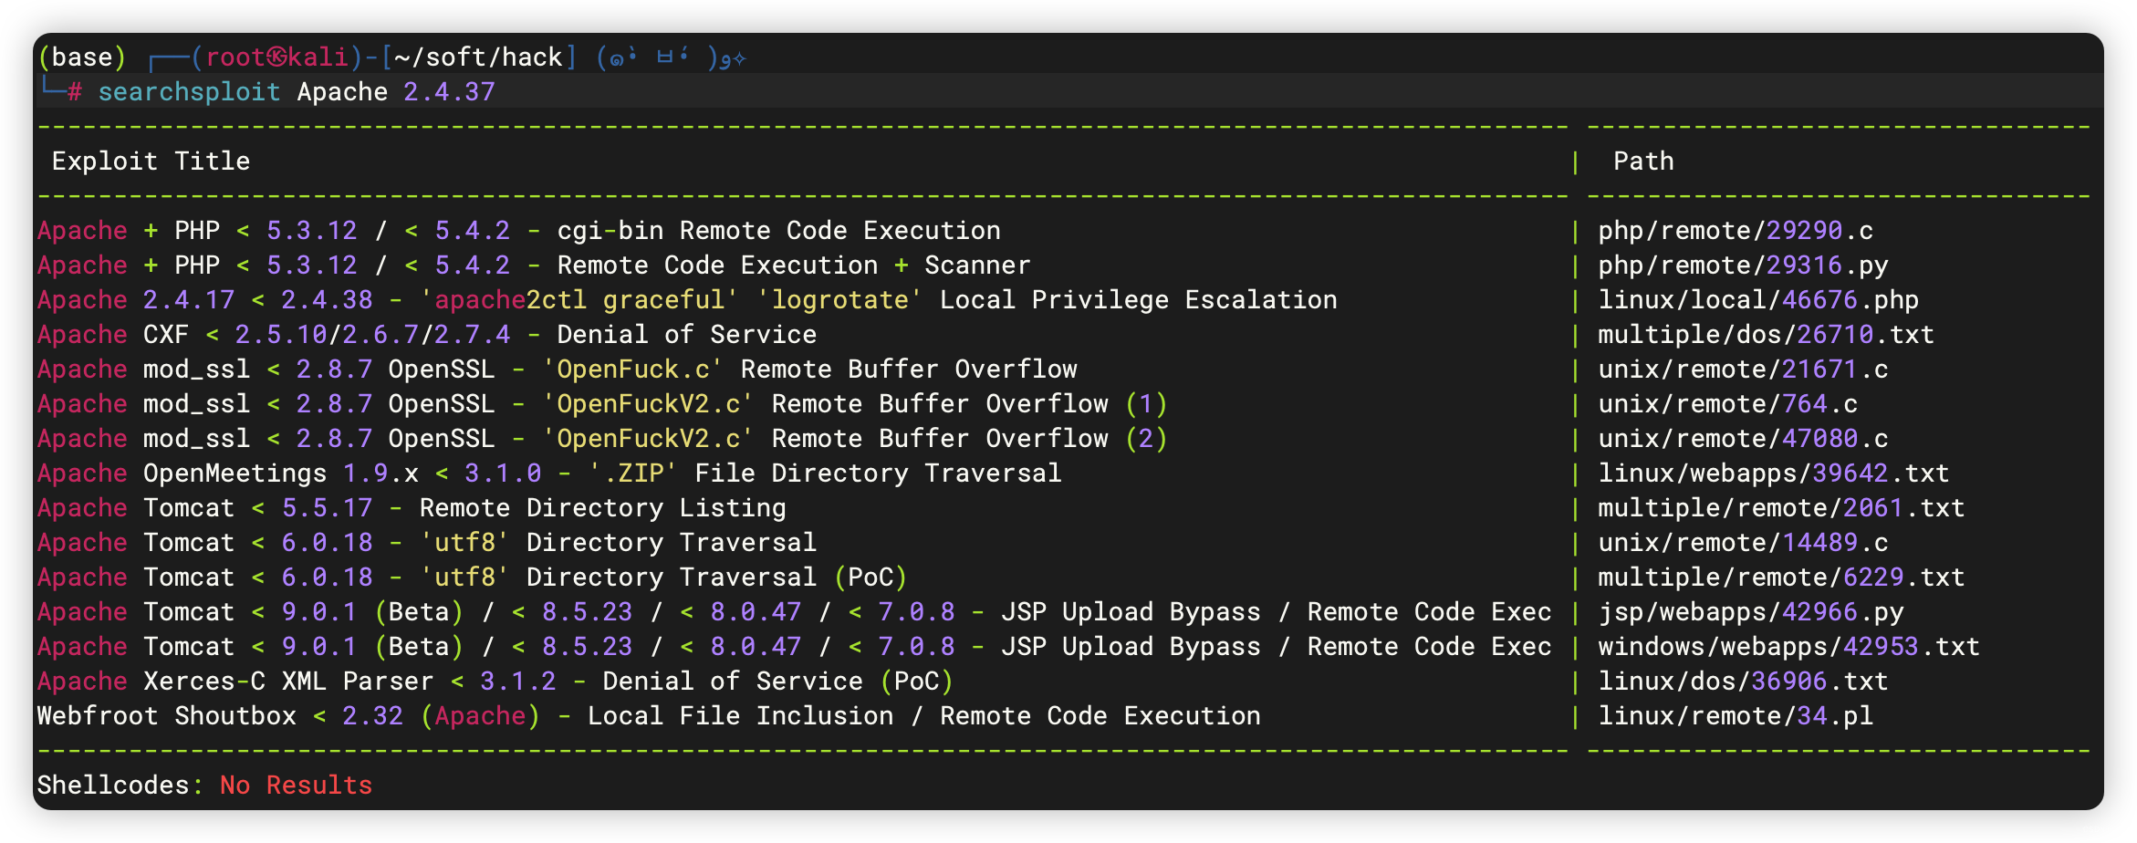Viewport: 2137px width, 843px height.
Task: Select the Xerces-C XML Parser Denial of Service row
Action: (495, 682)
